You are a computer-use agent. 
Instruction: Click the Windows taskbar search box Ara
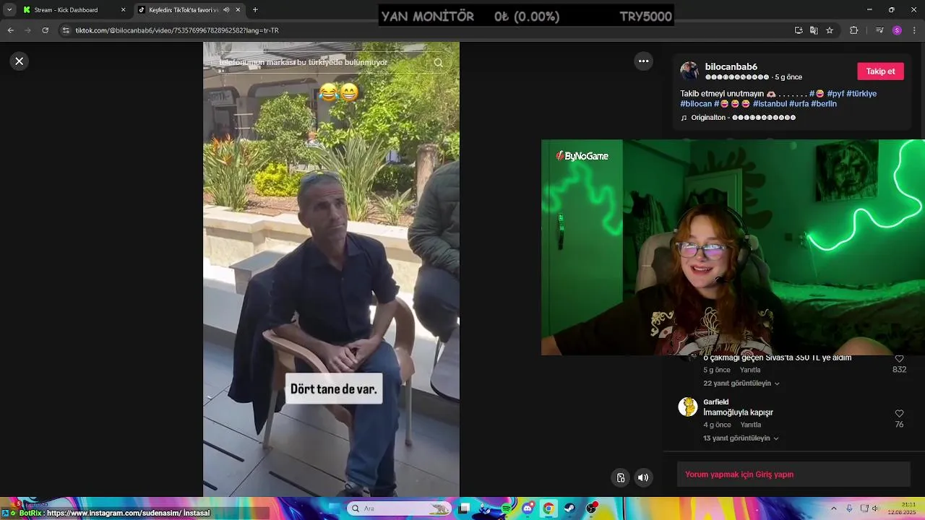[399, 508]
